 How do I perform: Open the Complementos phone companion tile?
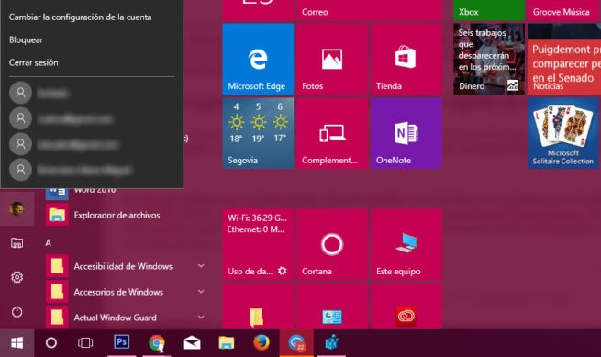332,133
